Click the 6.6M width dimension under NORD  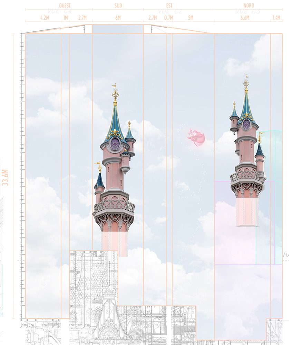[245, 18]
